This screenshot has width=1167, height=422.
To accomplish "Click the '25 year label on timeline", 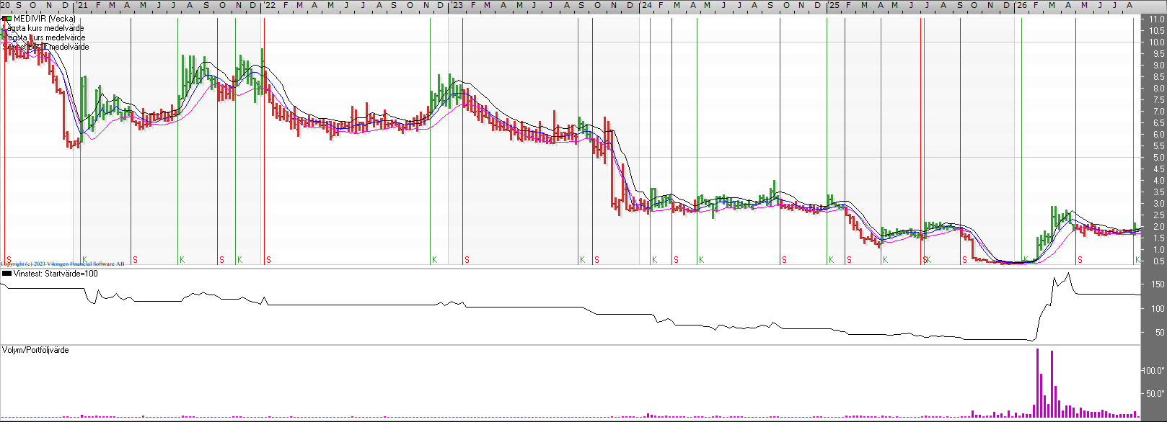I will (833, 5).
